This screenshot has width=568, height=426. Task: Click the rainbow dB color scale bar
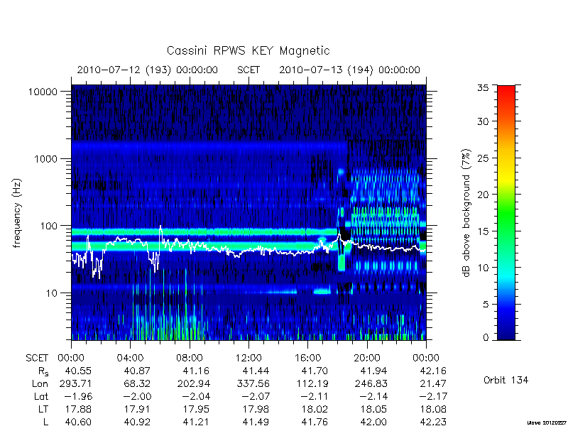506,212
